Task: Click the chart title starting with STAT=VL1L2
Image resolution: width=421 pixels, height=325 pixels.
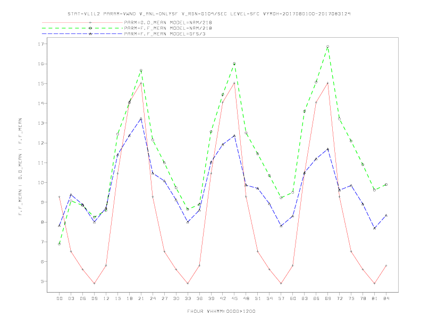Action: (209, 14)
